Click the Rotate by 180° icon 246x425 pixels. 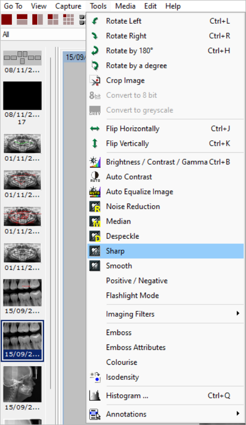tap(95, 51)
